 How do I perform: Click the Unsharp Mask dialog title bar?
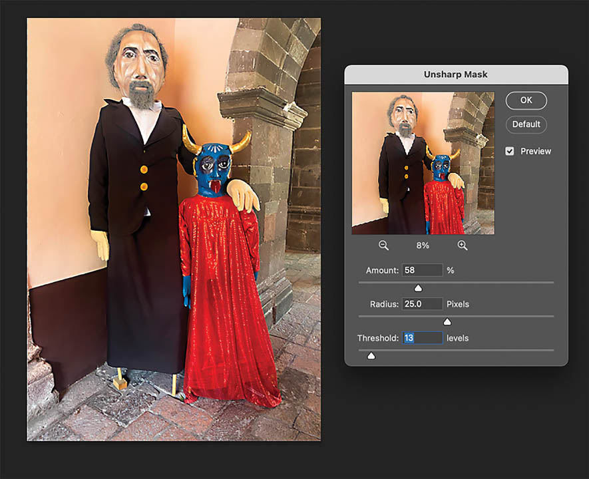(x=456, y=75)
